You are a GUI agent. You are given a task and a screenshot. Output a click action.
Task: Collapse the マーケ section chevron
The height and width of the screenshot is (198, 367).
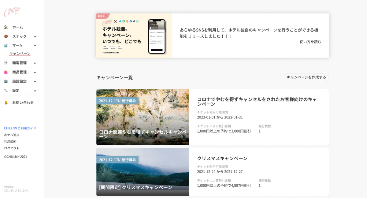pos(35,46)
